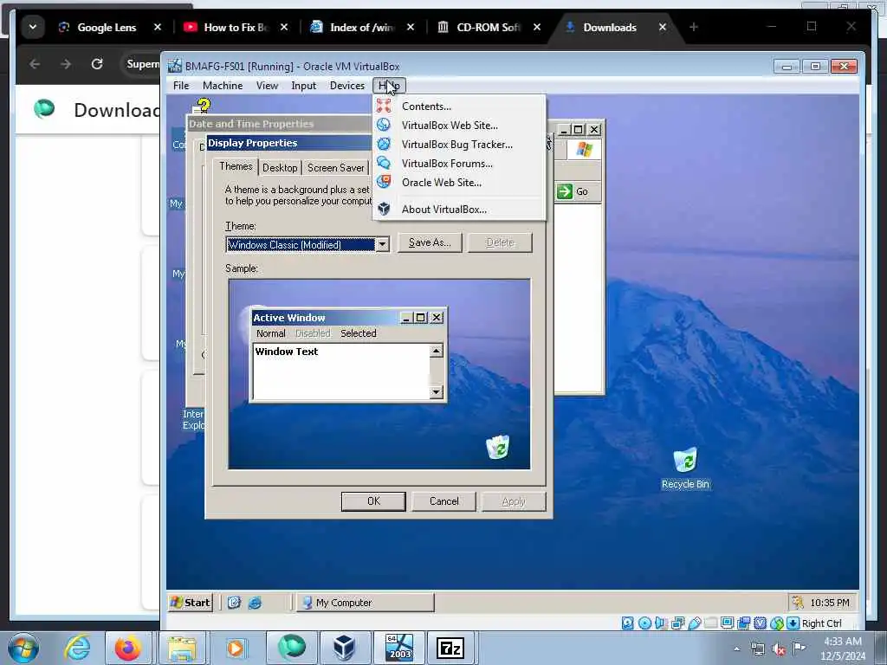The width and height of the screenshot is (887, 665).
Task: Click the mouse integration status icon
Action: pos(777,623)
